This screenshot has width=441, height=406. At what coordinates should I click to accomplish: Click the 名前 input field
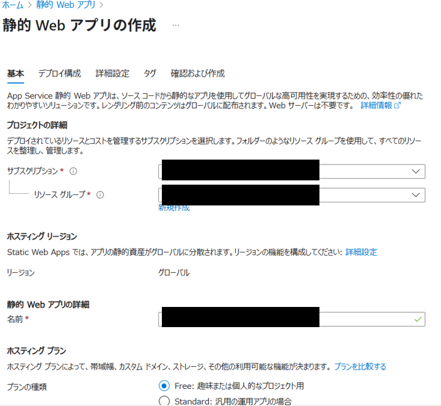click(x=291, y=319)
